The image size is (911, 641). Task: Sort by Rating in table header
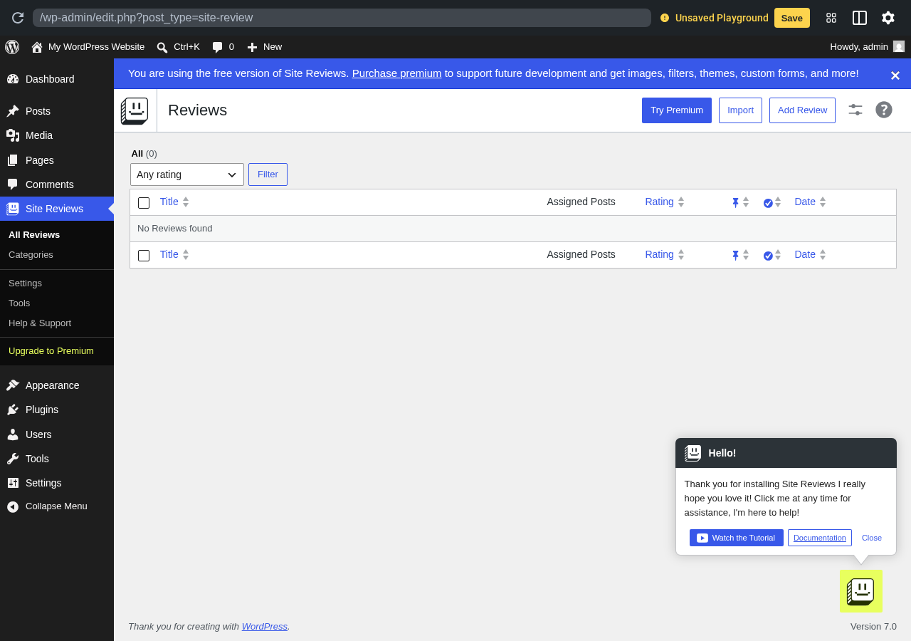click(x=665, y=202)
